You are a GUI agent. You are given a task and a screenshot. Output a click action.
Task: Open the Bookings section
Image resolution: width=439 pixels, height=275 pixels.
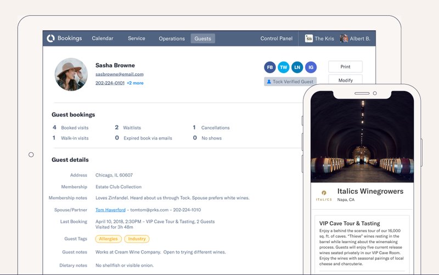point(70,38)
